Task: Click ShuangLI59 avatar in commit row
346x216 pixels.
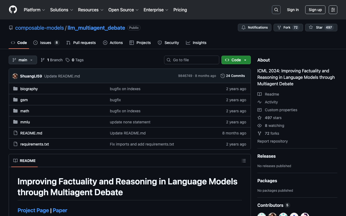Action: click(15, 76)
